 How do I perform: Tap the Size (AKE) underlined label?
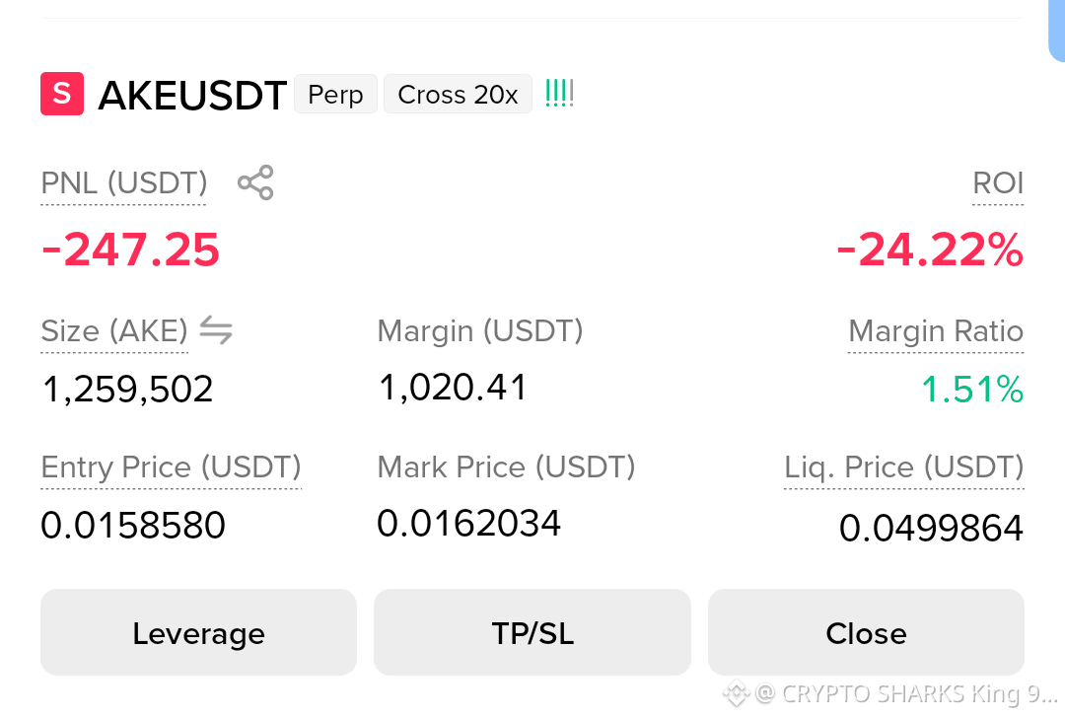pyautogui.click(x=114, y=332)
